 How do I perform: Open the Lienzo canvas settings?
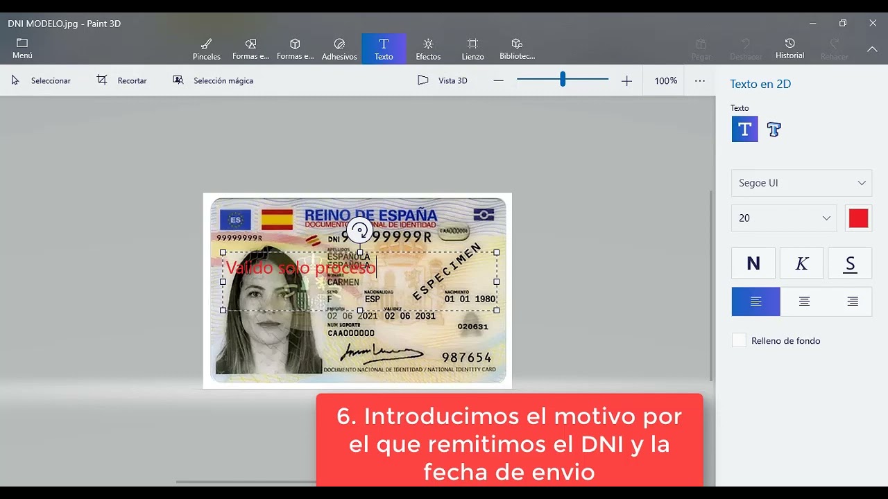472,49
